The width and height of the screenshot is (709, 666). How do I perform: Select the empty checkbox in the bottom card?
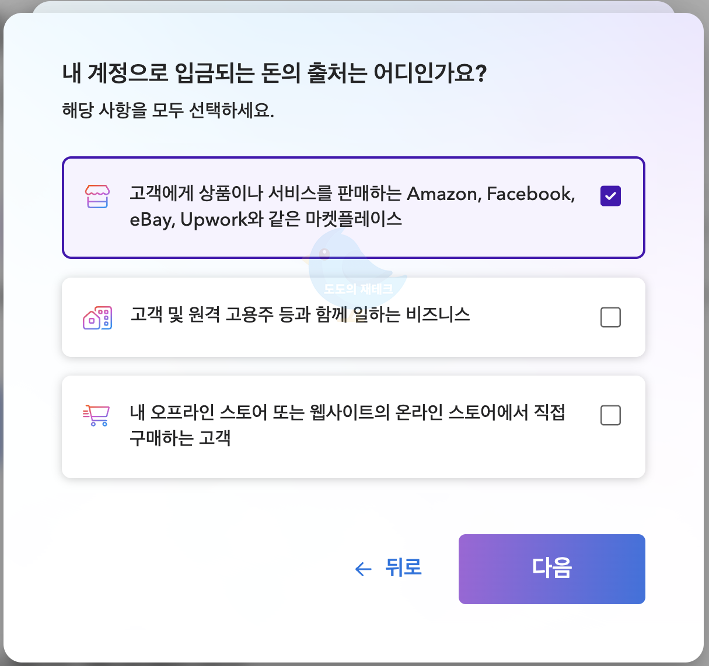[x=610, y=415]
